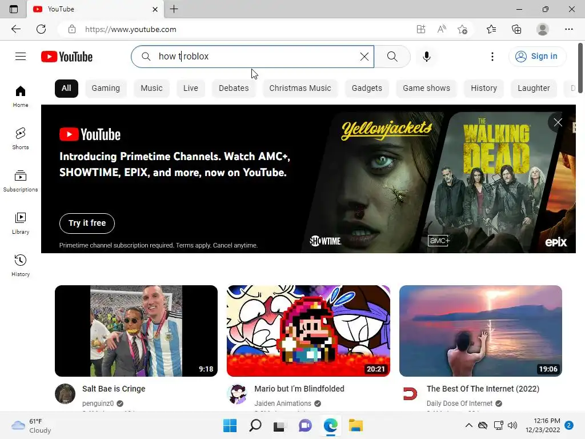Open Mario but I'm Blindfolded thumbnail
The height and width of the screenshot is (439, 585).
pyautogui.click(x=308, y=331)
